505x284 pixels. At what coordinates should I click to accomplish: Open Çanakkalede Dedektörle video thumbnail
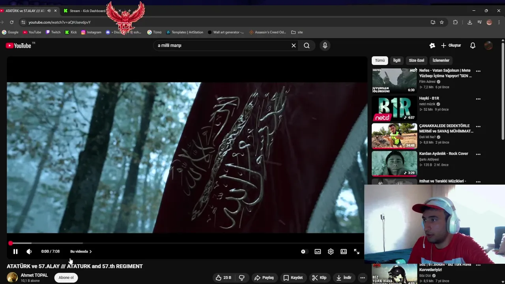pos(394,136)
